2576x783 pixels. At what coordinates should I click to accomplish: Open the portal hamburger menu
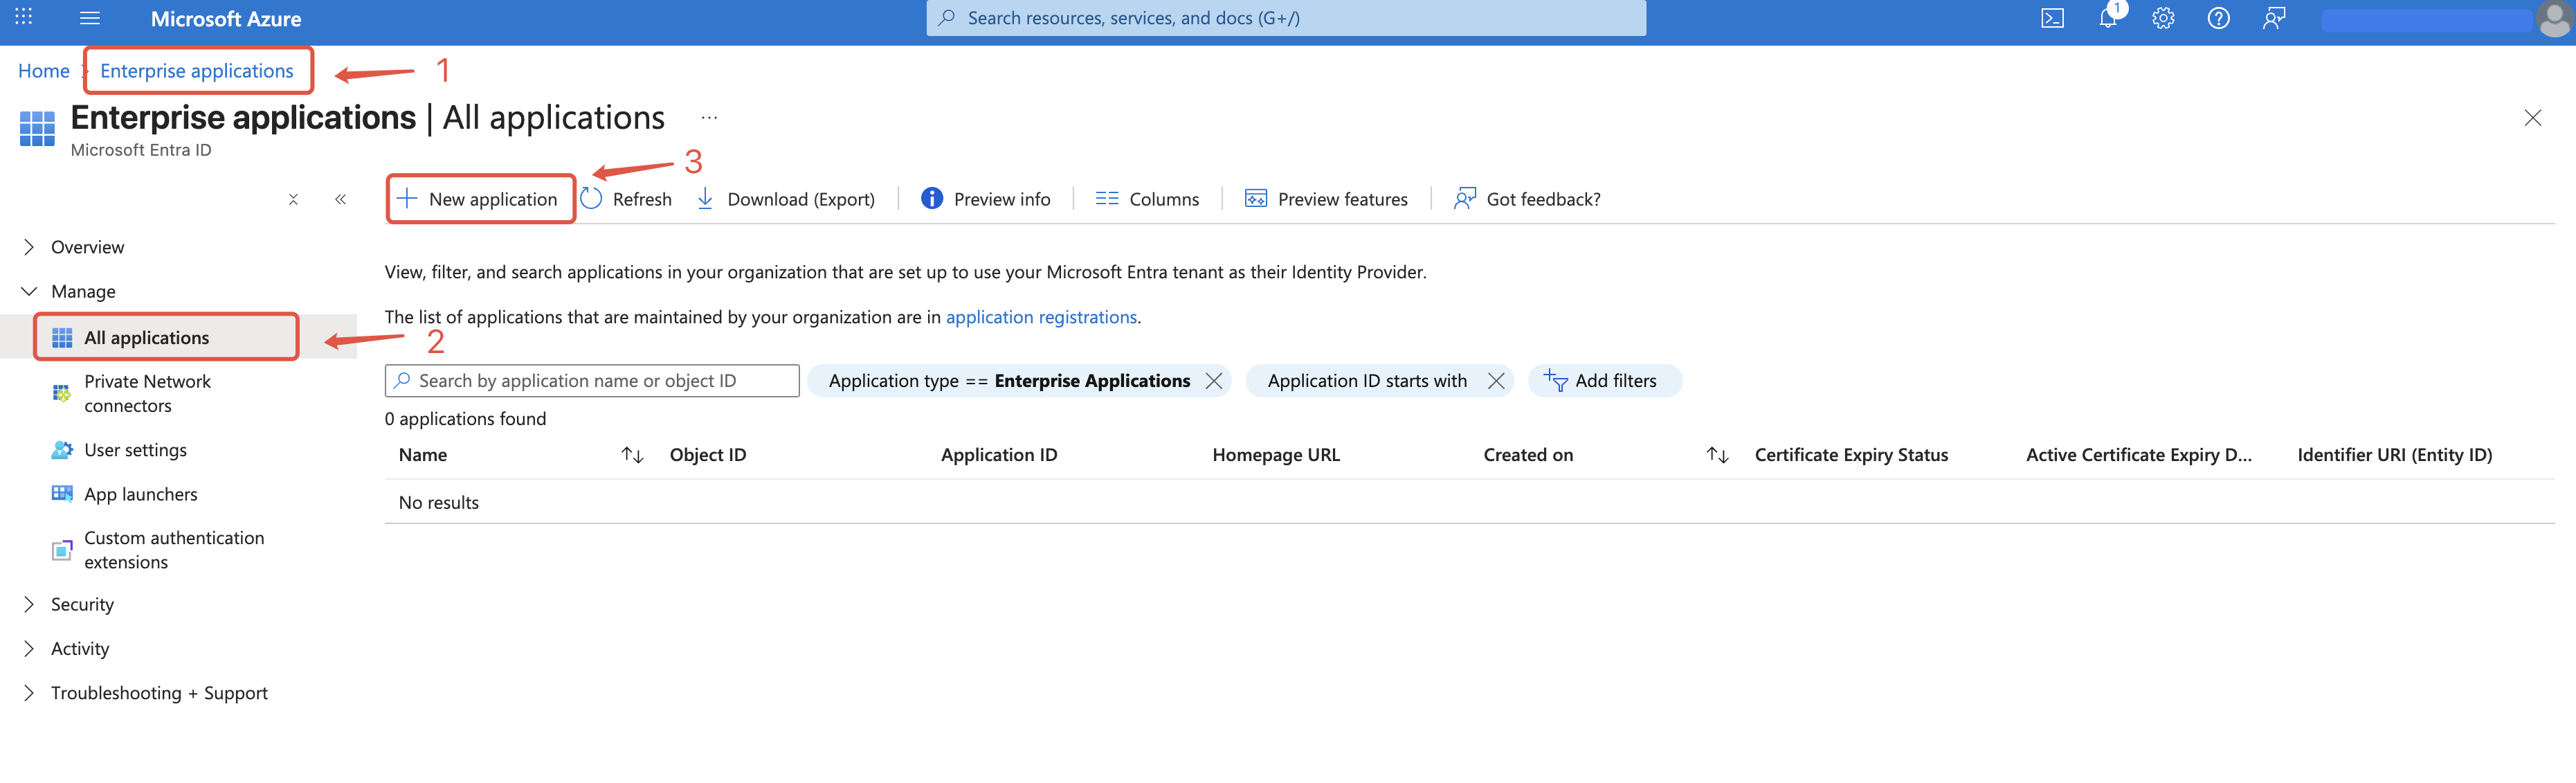pyautogui.click(x=90, y=19)
